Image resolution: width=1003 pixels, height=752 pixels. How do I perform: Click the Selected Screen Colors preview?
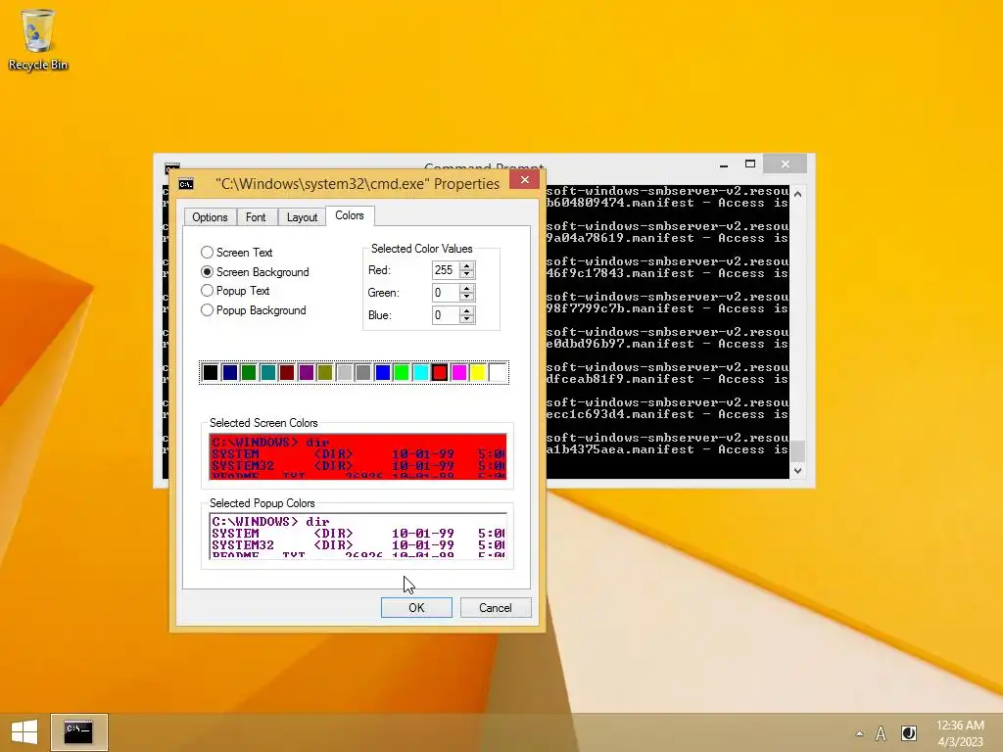358,456
